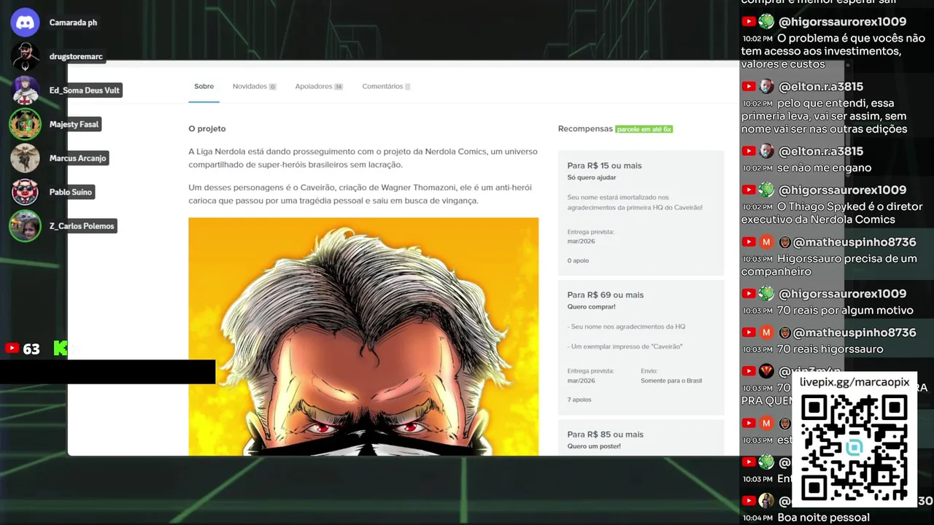Select Marcus Arcanjo's avatar
The width and height of the screenshot is (934, 525).
coord(25,157)
